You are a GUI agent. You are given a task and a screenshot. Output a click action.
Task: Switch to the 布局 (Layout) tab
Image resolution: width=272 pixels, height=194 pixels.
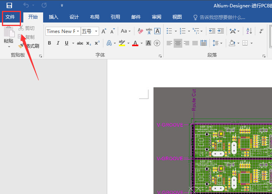(95, 17)
